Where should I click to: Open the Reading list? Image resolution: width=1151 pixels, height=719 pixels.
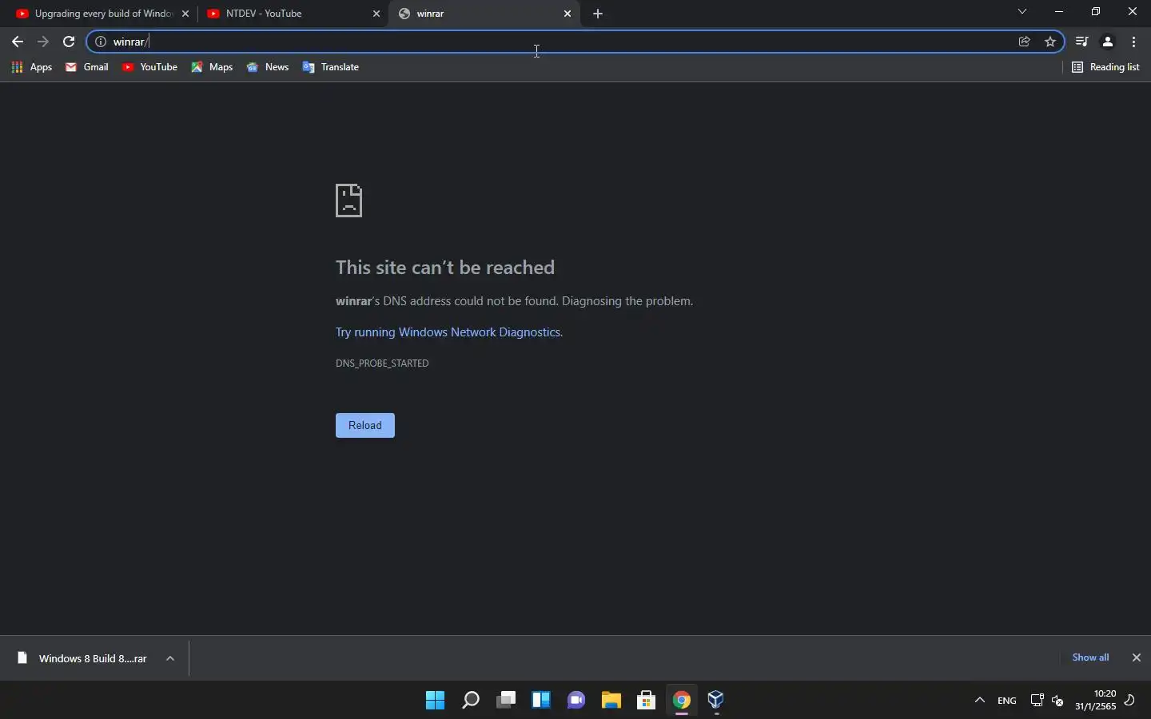pyautogui.click(x=1107, y=68)
